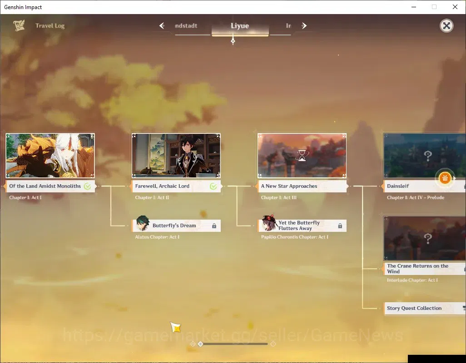
Task: Click Interlude Chapter: Act I caption
Action: [412, 280]
